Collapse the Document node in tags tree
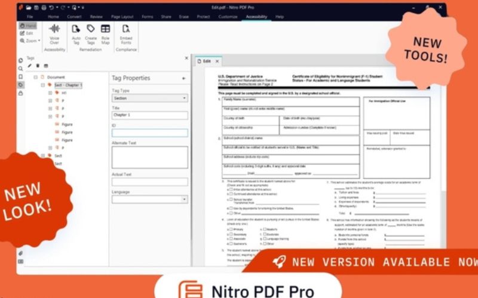The image size is (478, 298). click(x=35, y=77)
